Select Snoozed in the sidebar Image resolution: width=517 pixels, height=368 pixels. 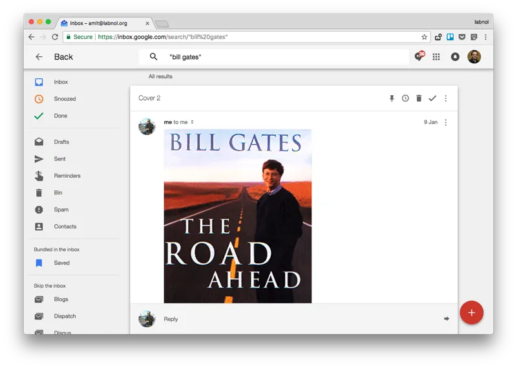65,99
